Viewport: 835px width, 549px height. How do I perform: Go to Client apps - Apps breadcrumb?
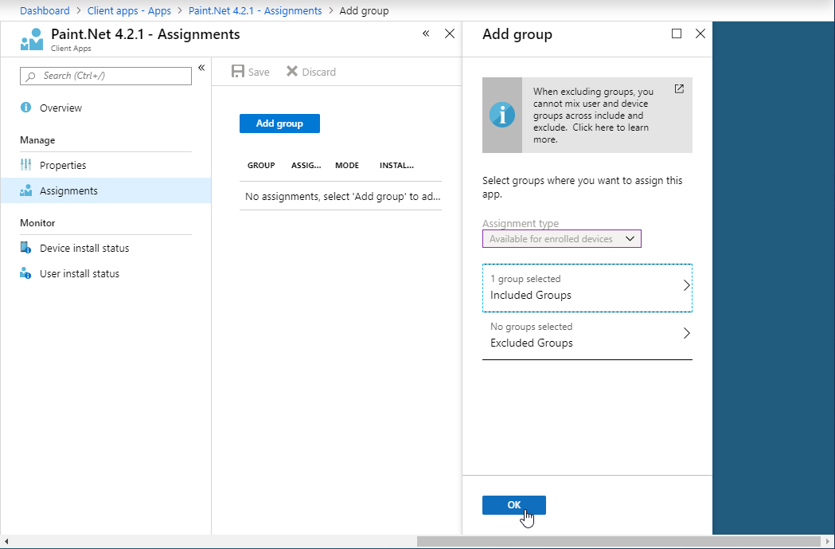pyautogui.click(x=129, y=10)
